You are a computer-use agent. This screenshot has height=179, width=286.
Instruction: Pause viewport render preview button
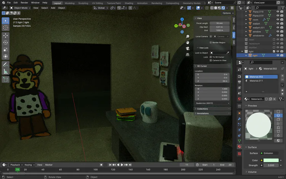pyautogui.click(x=232, y=8)
